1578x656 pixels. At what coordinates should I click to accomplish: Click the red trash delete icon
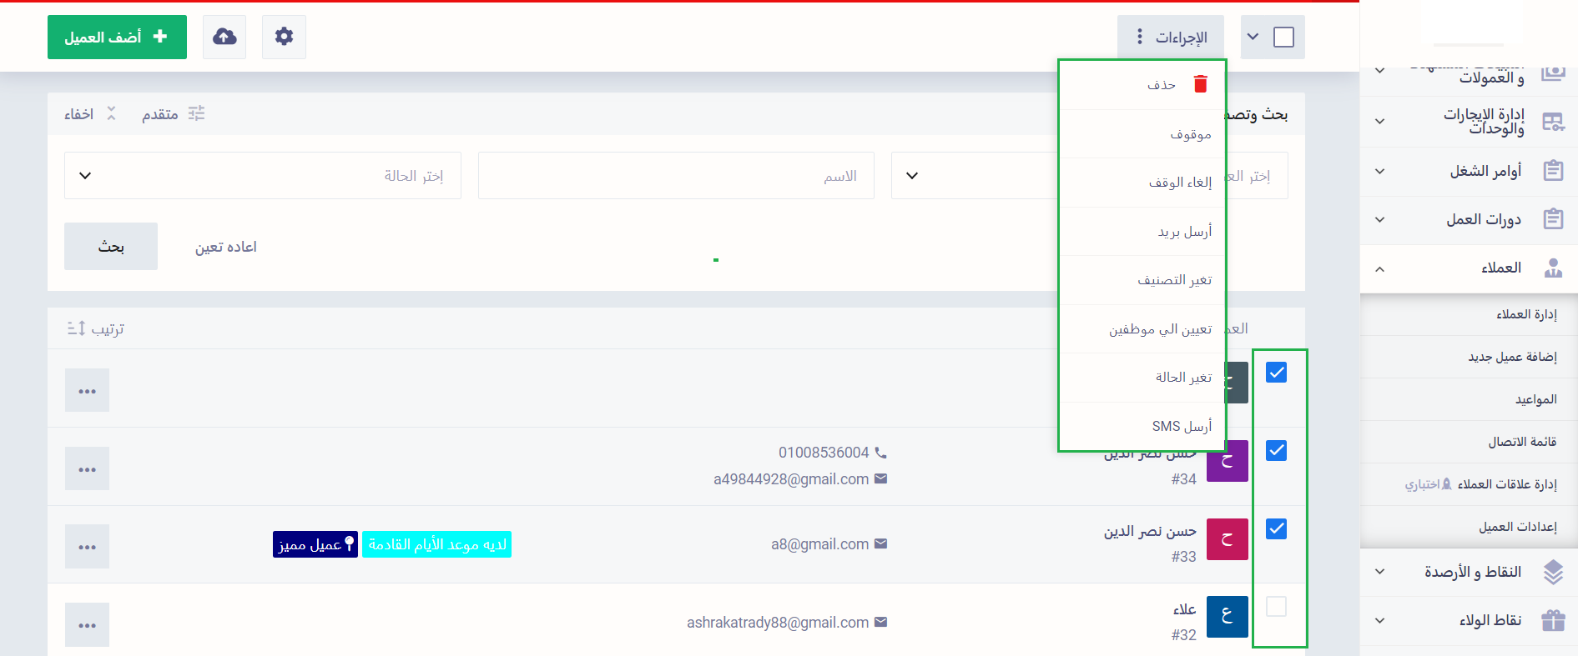pyautogui.click(x=1200, y=84)
